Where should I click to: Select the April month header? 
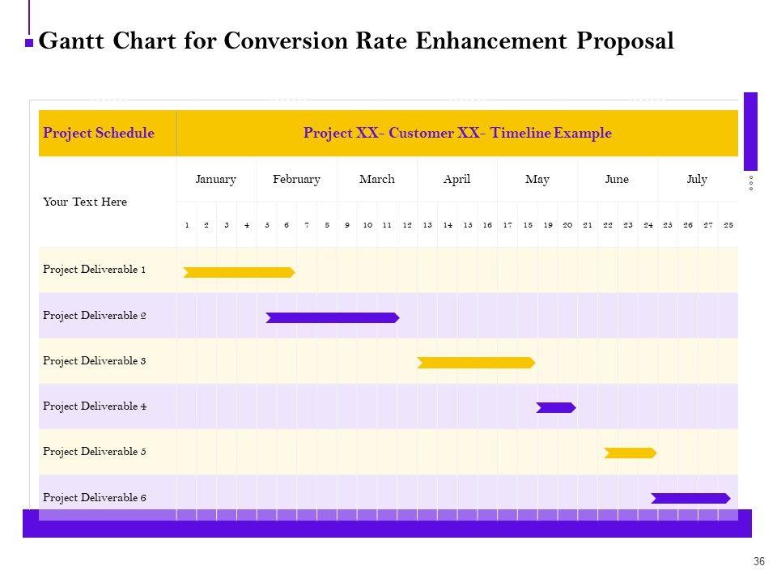(456, 179)
